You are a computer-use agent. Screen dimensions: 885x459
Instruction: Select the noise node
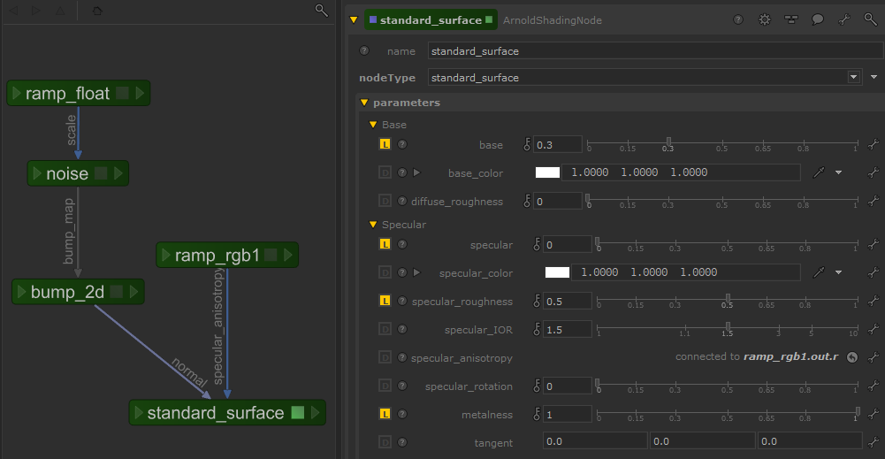[x=78, y=173]
